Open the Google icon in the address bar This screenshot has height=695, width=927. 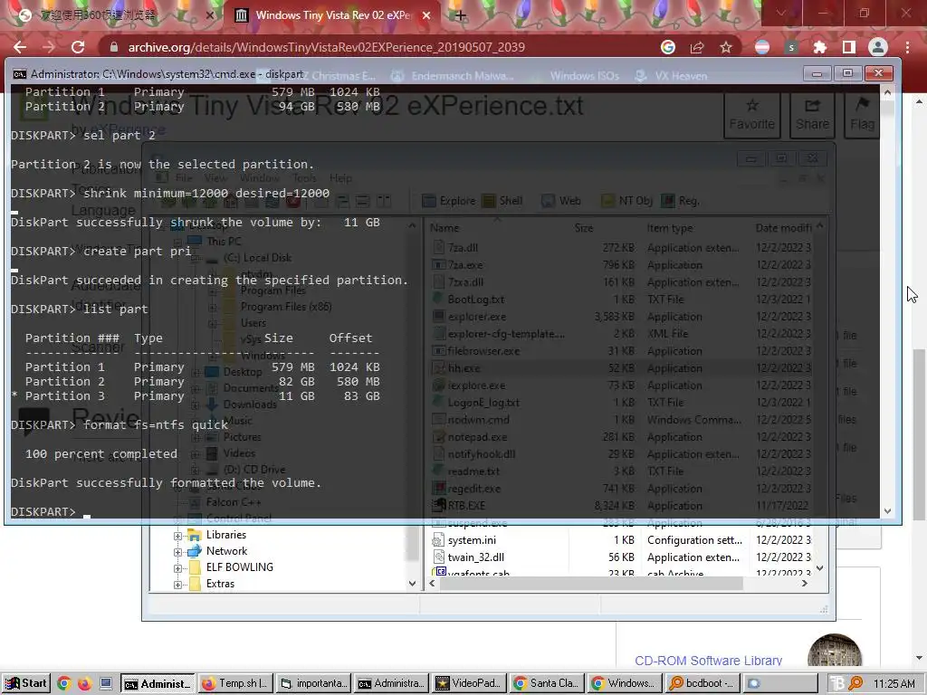668,47
